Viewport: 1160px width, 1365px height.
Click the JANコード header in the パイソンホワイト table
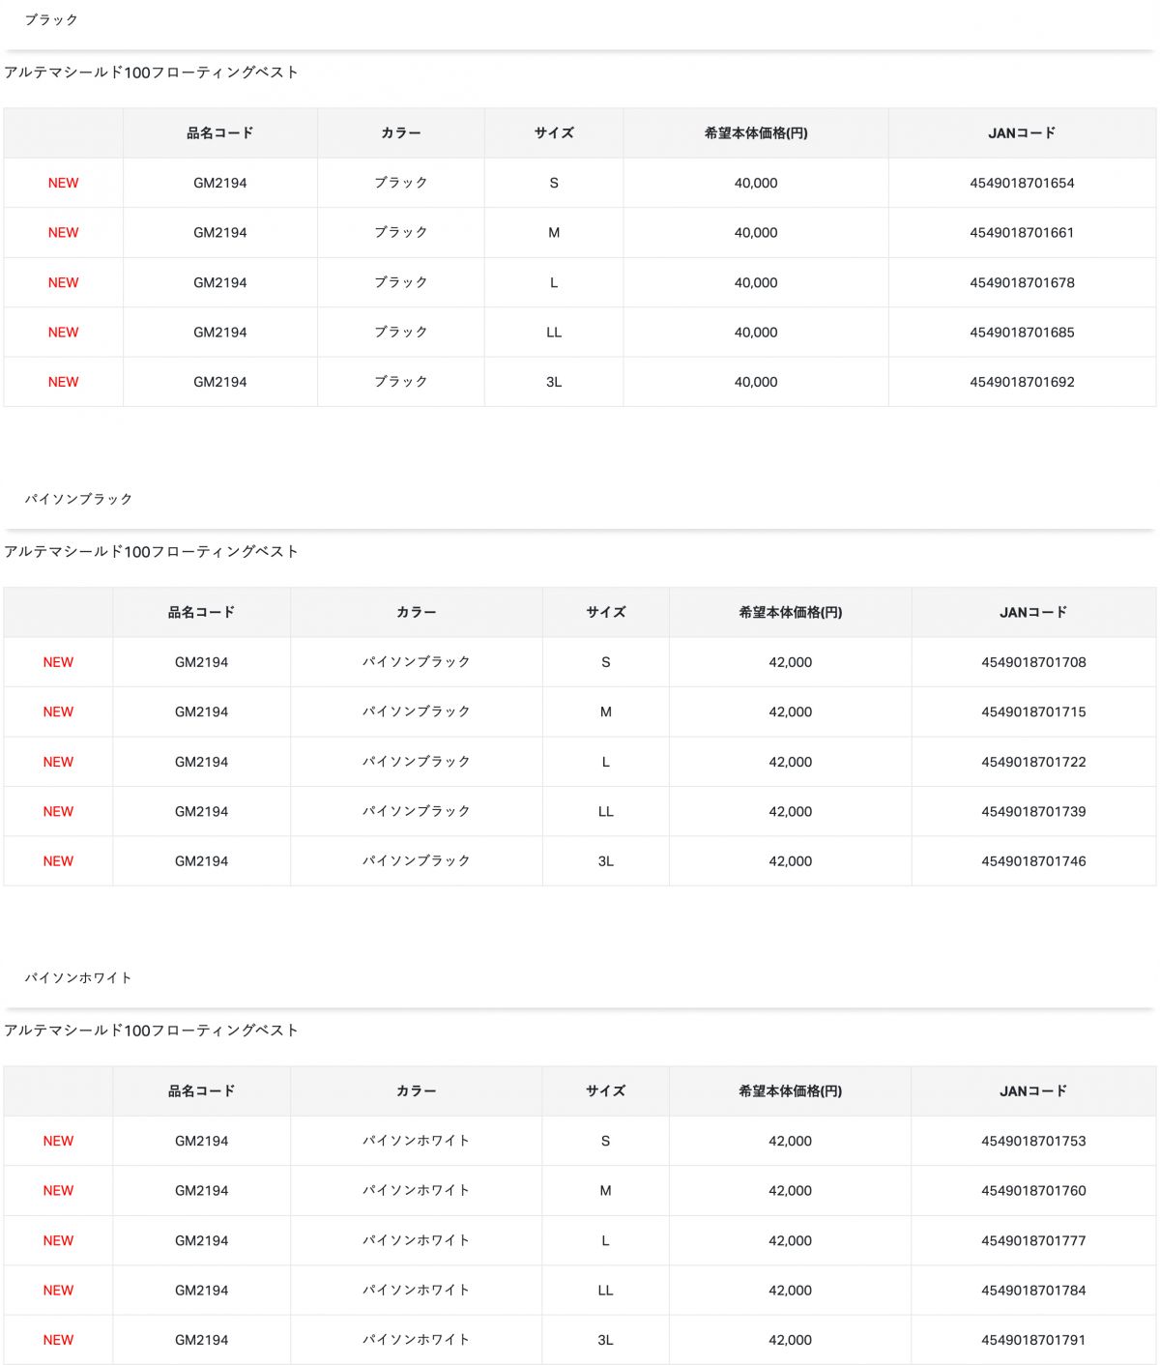(x=1033, y=1090)
